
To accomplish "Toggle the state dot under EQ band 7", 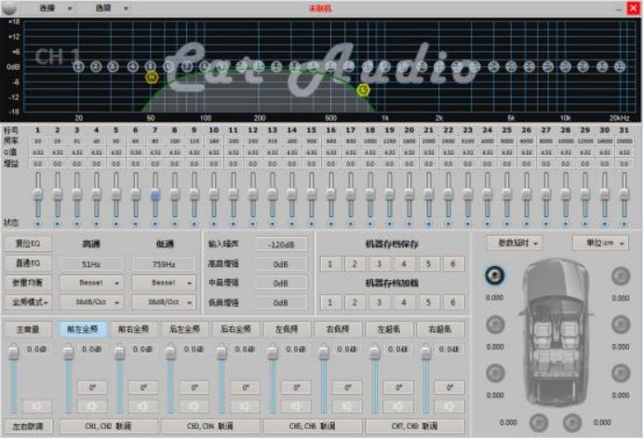I will point(154,224).
